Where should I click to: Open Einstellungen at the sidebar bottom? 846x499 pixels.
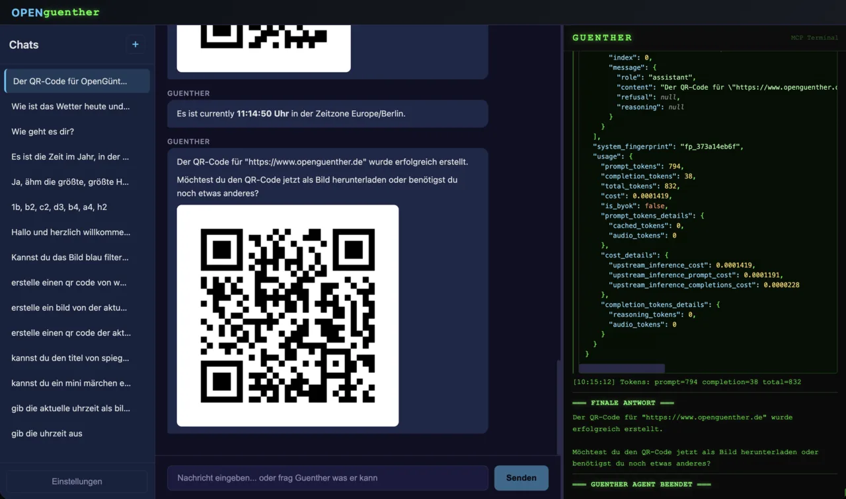(77, 481)
